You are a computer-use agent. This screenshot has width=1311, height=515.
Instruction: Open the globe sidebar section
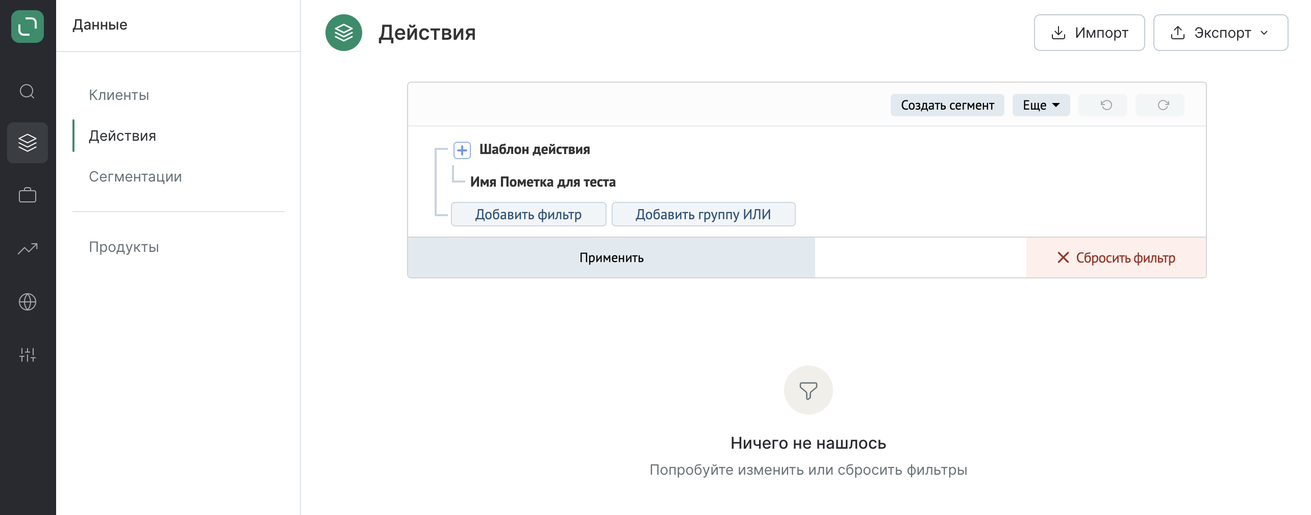tap(28, 302)
